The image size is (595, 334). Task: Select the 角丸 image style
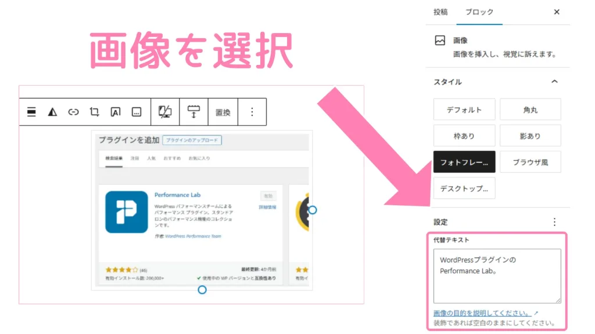pos(529,109)
